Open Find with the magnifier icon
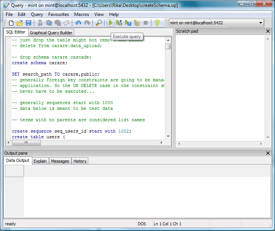275x231 pixels. coord(99,23)
